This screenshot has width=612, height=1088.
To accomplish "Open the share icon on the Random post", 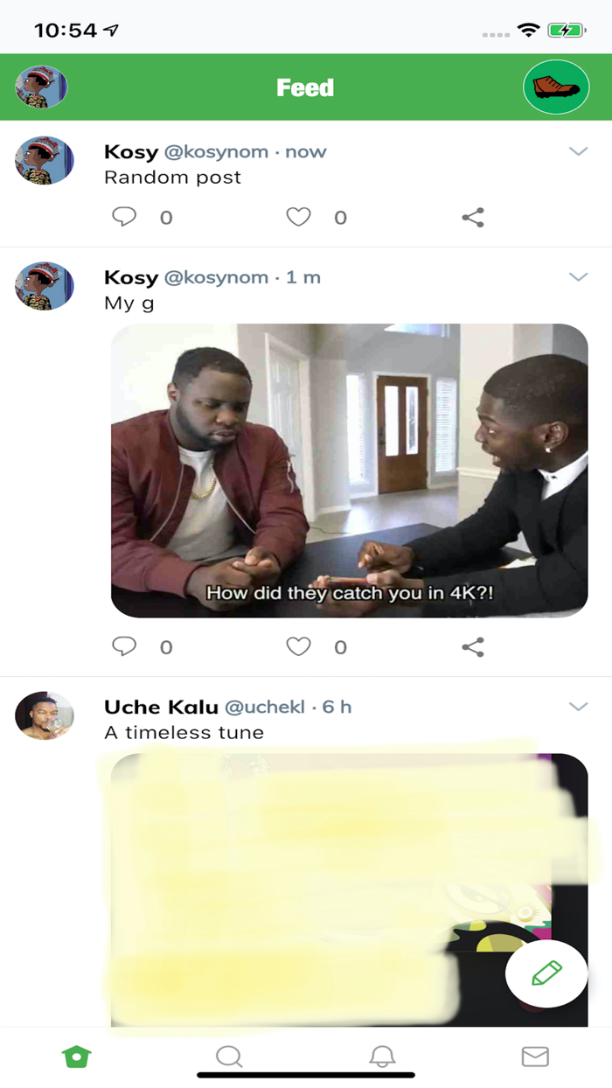I will pos(474,217).
